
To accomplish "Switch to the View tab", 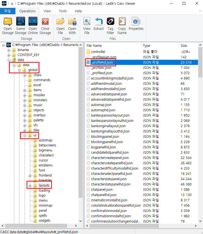I will click(x=47, y=11).
